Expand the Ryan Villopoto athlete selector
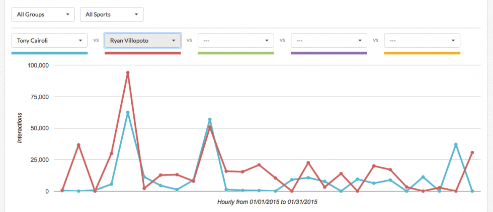 click(x=142, y=40)
